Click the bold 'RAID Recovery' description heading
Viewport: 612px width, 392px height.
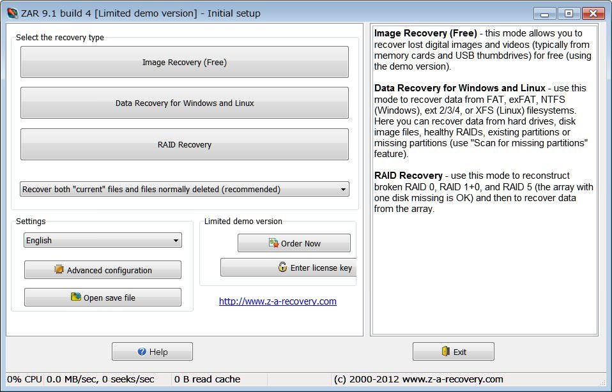click(408, 176)
